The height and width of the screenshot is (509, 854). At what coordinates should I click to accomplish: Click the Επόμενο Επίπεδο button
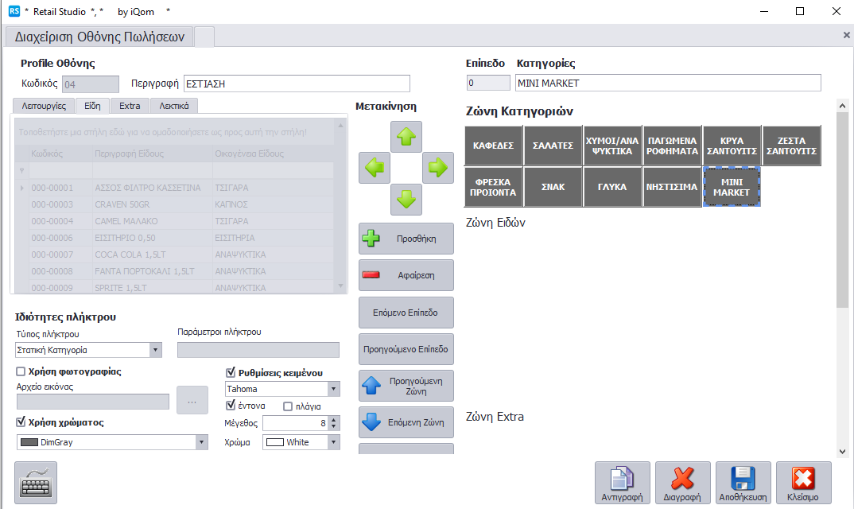[x=406, y=313]
